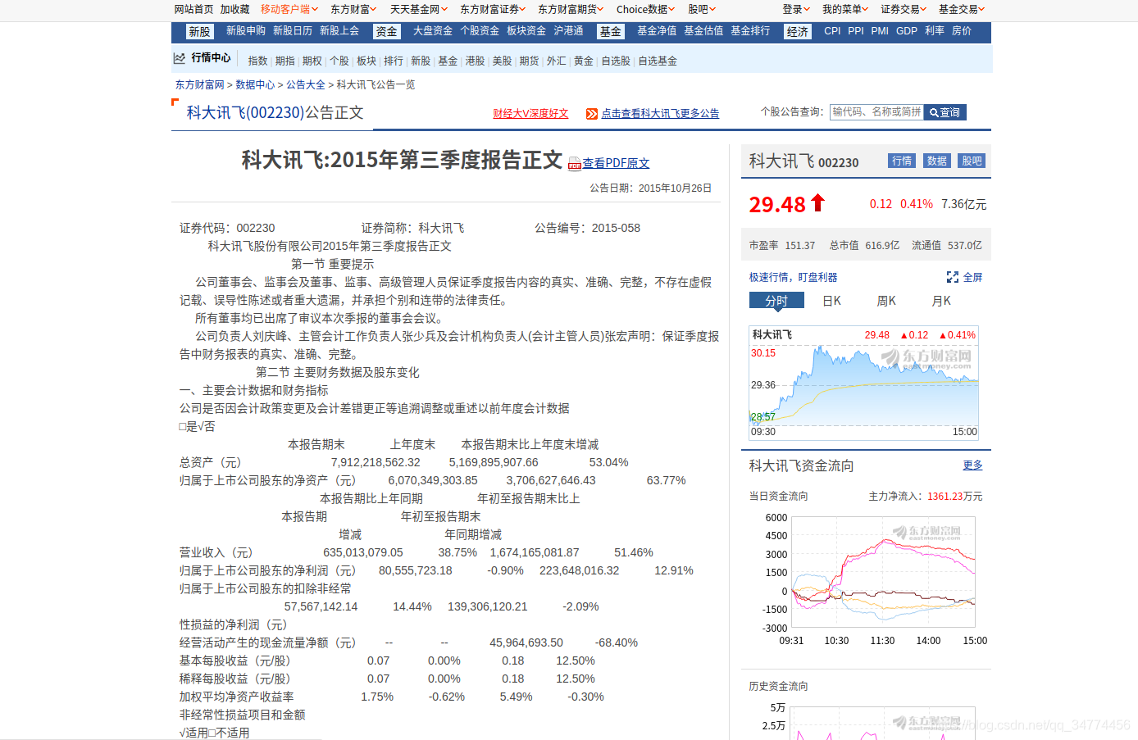Go to 东方财富网 breadcrumb link
This screenshot has width=1138, height=740.
(199, 84)
